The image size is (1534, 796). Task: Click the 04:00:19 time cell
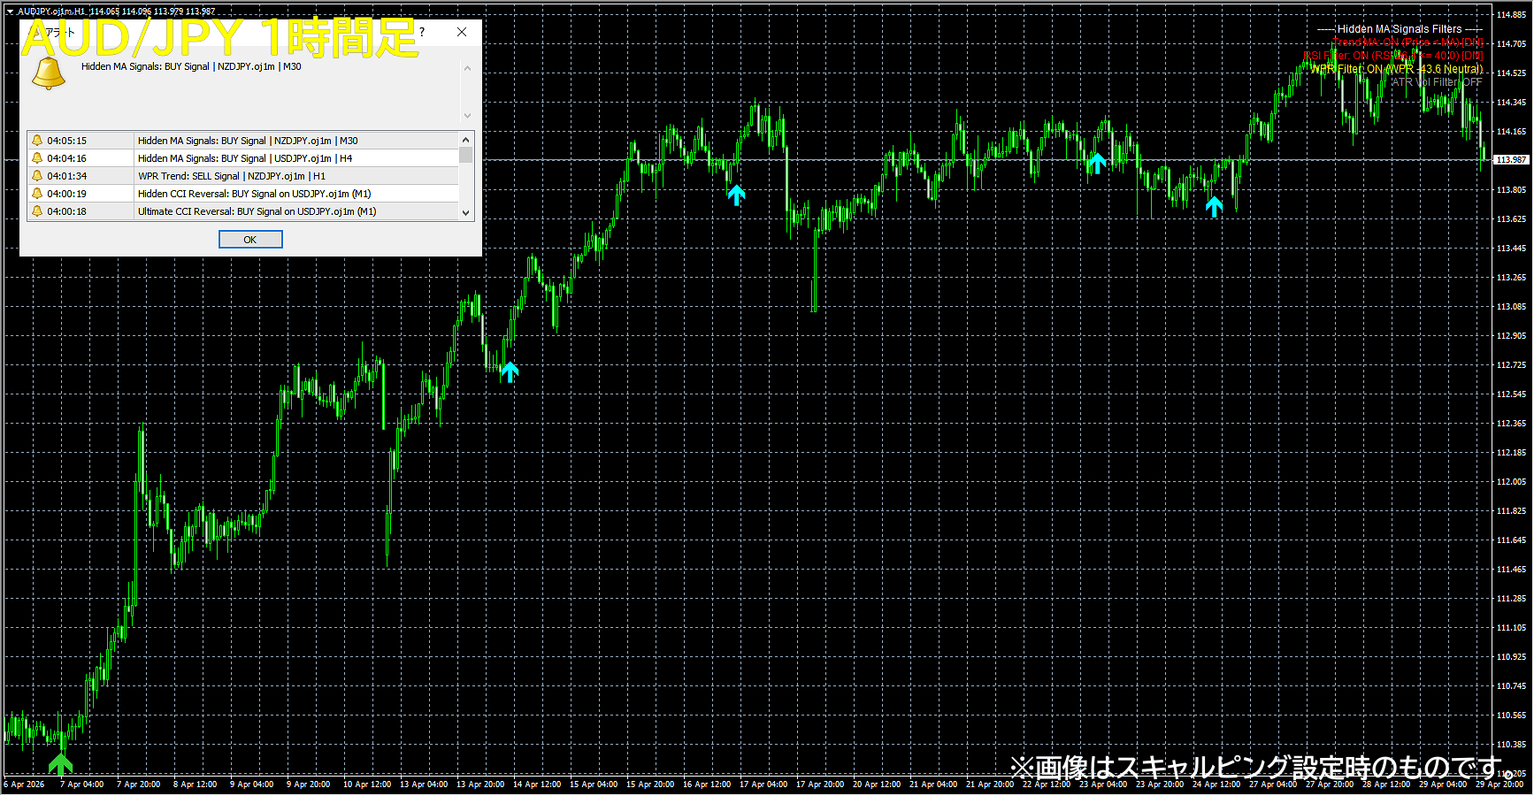point(67,194)
